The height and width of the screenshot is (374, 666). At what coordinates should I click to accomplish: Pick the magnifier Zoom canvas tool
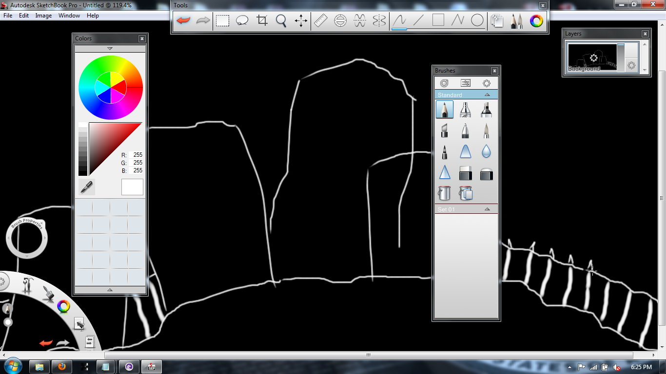click(x=281, y=20)
